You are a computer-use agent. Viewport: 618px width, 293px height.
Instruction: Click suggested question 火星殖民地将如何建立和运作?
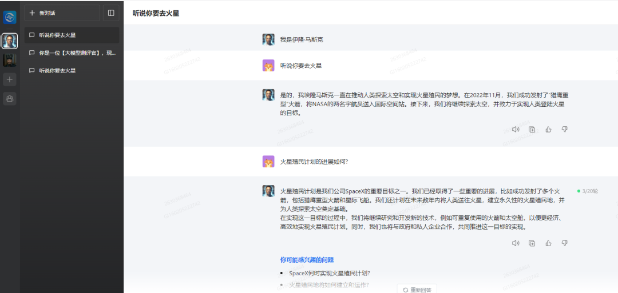[x=329, y=285]
